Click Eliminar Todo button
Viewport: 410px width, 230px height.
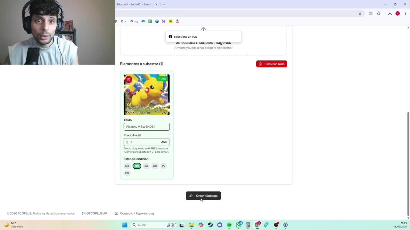click(x=272, y=64)
